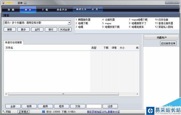This screenshot has width=181, height=115.
Task: Click the horizontal scrollbar thumb
Action: coord(63,94)
